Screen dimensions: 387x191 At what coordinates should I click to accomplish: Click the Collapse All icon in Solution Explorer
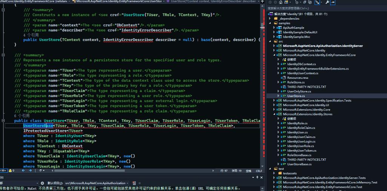[305, 2]
